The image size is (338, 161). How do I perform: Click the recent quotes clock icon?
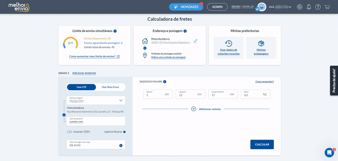(229, 43)
